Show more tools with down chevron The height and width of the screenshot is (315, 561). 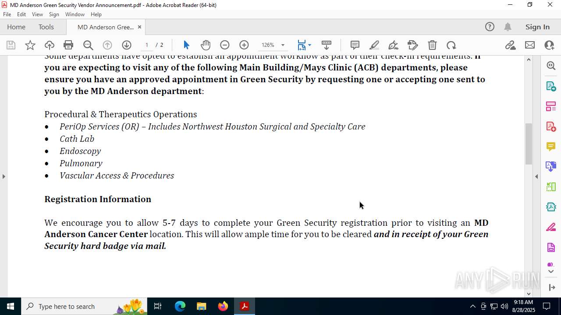coord(551,272)
